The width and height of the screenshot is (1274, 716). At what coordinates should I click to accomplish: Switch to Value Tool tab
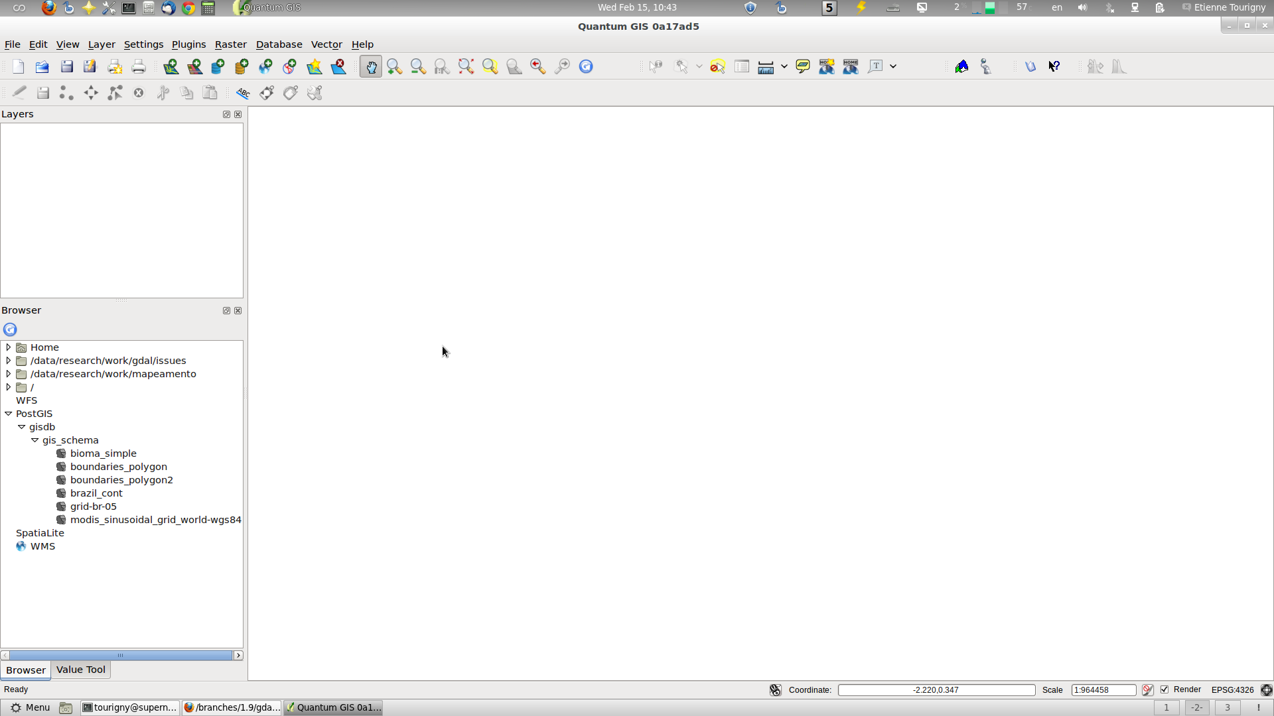coord(81,670)
